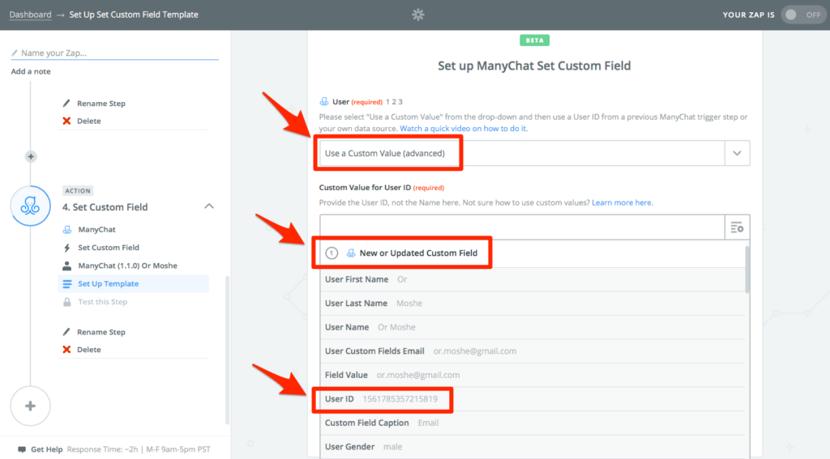
Task: Select Set Custom Field action row
Action: tap(134, 248)
